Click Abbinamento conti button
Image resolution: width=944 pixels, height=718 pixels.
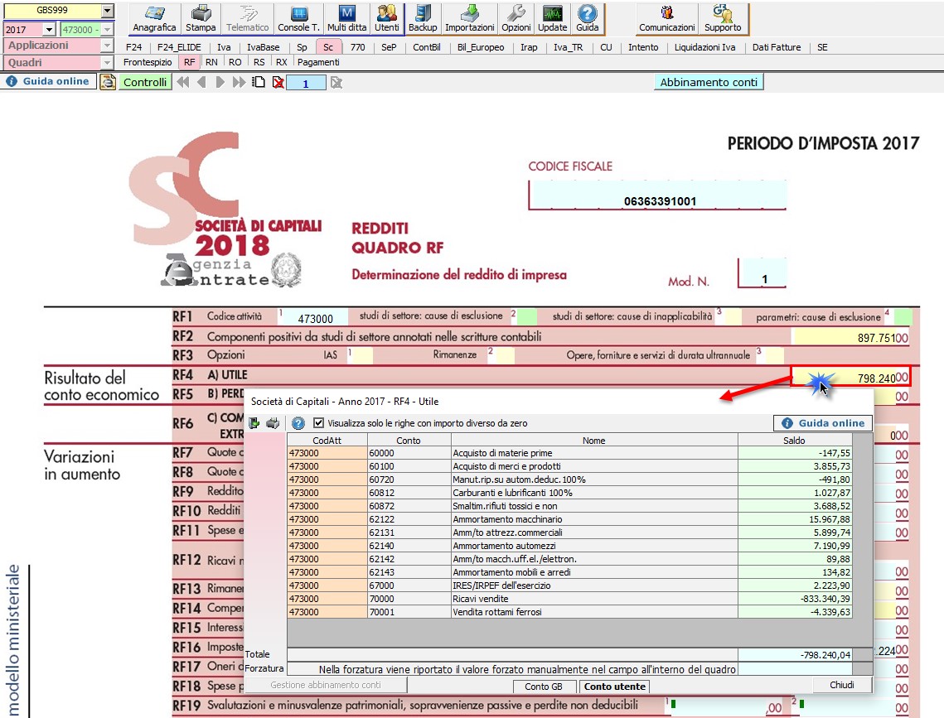(709, 82)
